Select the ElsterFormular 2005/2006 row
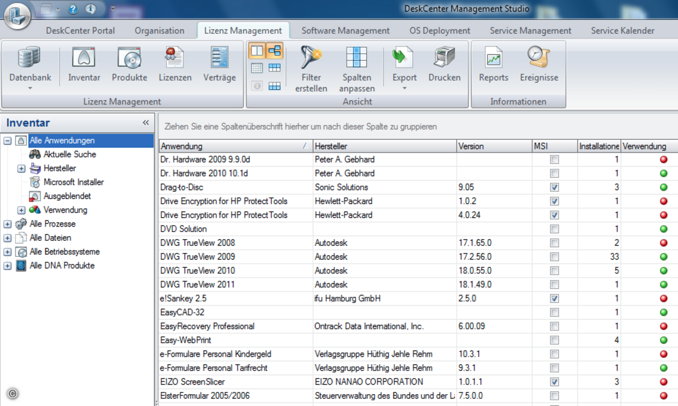 [419, 396]
